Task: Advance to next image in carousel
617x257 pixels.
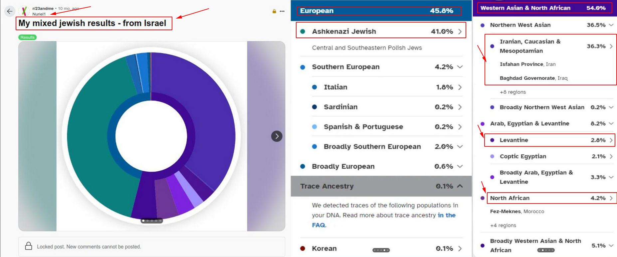Action: 277,136
